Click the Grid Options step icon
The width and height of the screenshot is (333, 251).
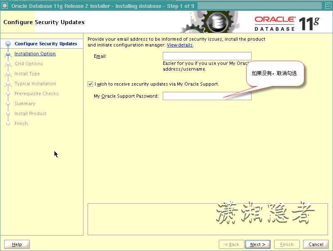coord(8,64)
